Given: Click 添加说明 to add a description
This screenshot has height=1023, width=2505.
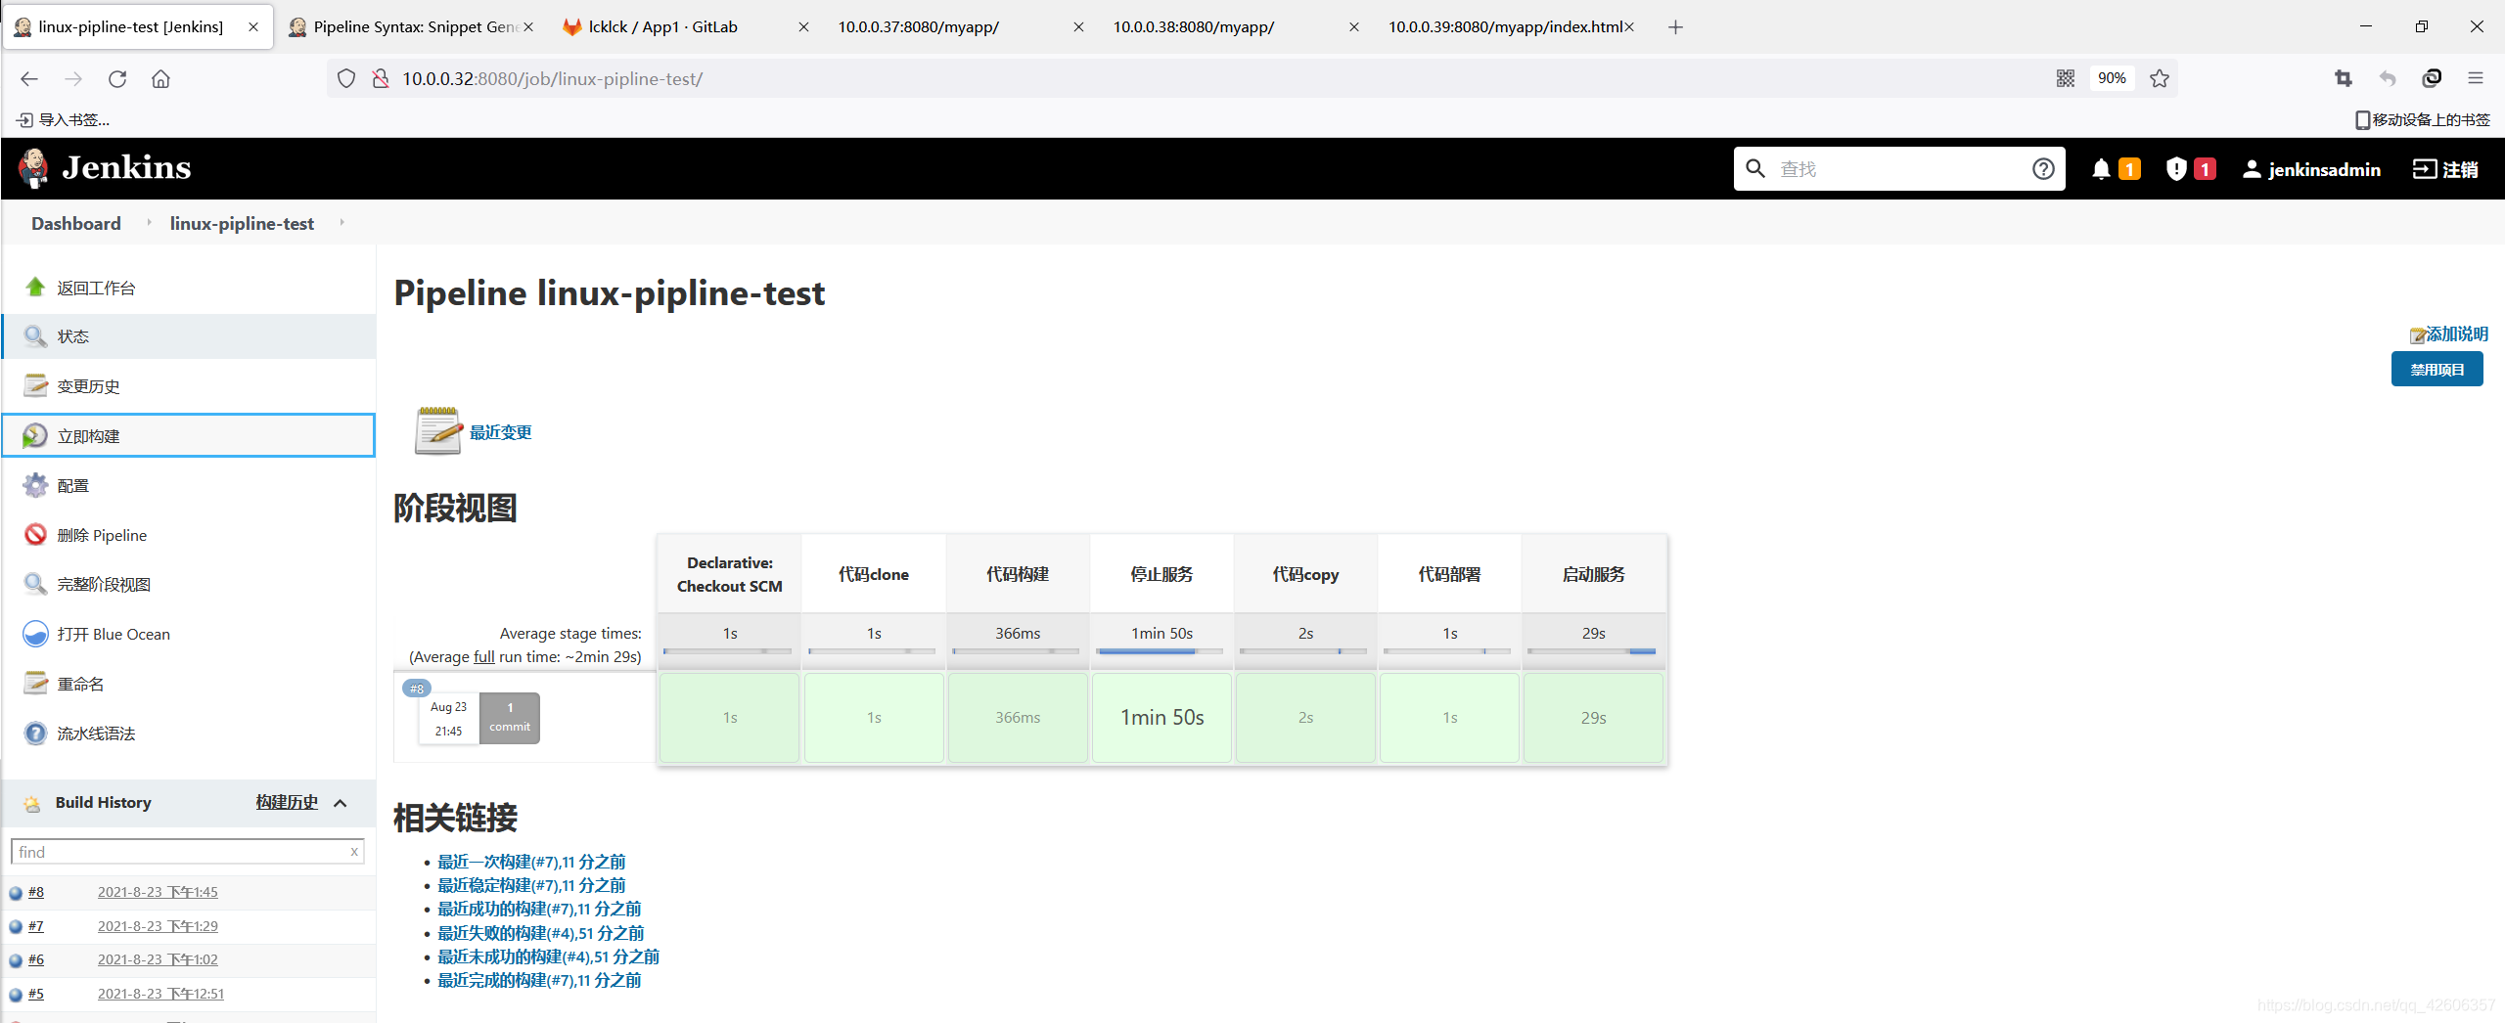Looking at the screenshot, I should pos(2456,334).
